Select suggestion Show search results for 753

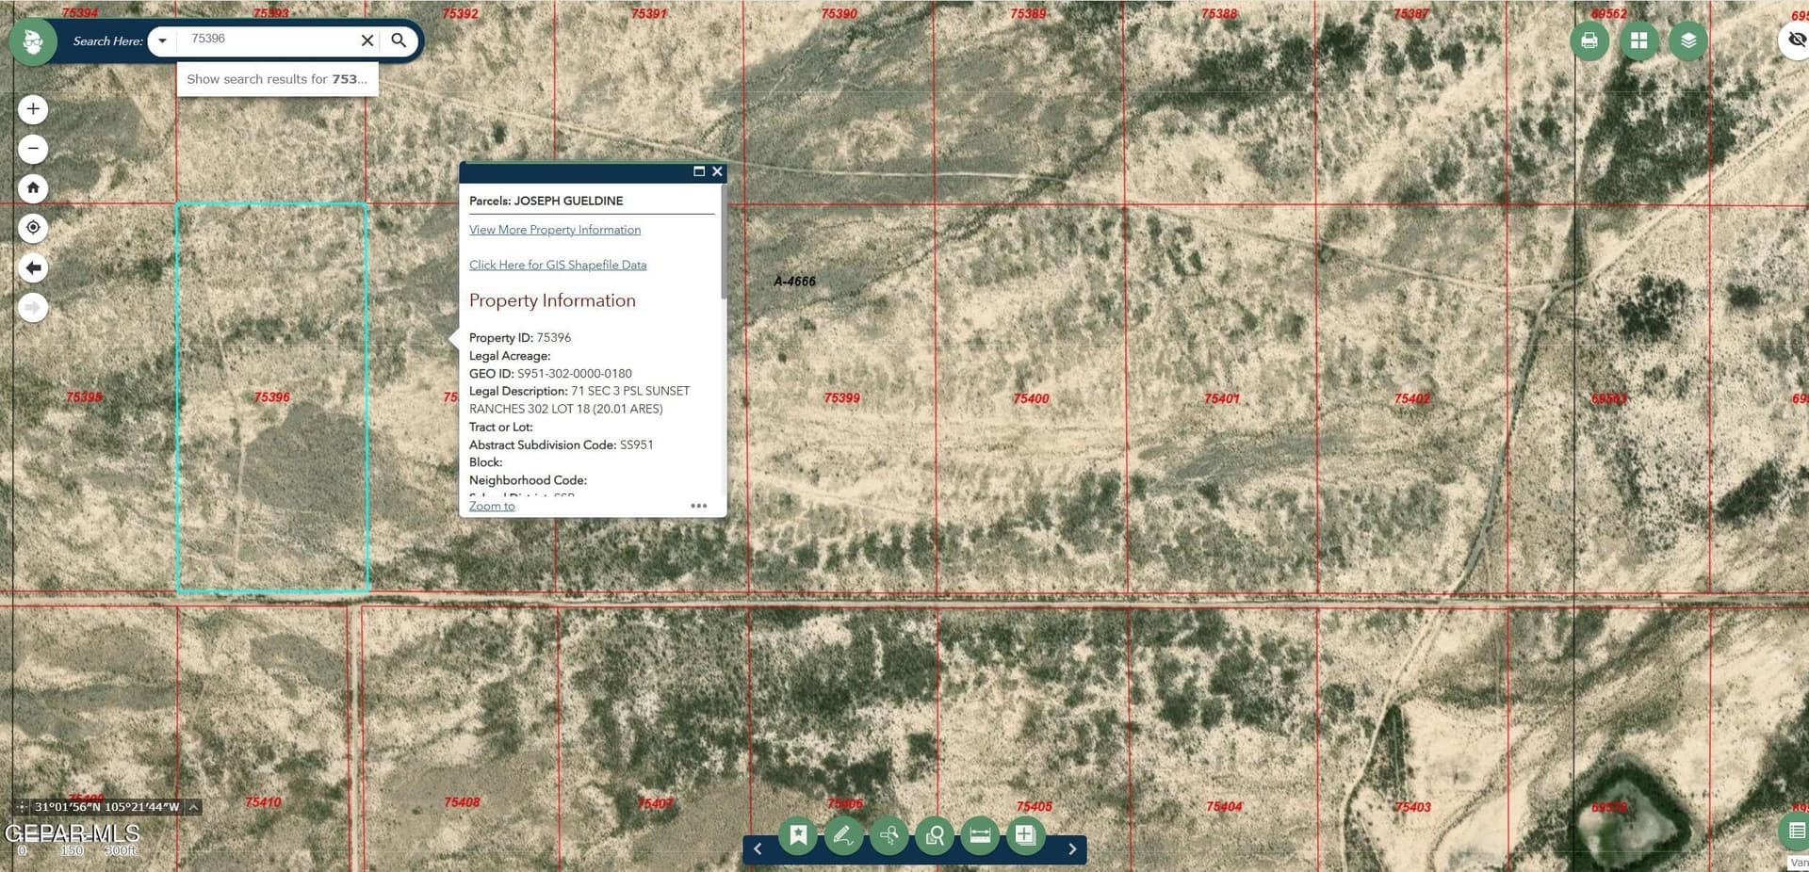(x=276, y=79)
